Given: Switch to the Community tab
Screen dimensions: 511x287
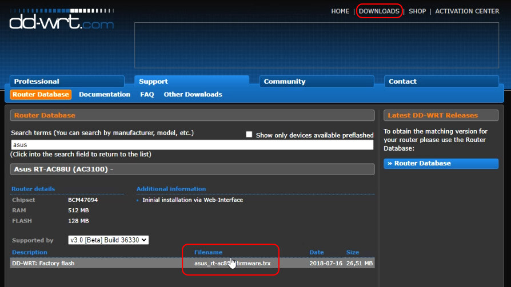Looking at the screenshot, I should click(317, 82).
